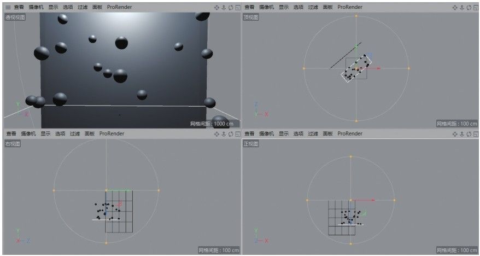Image resolution: width=480 pixels, height=256 pixels.
Task: Select right orange radius handle in top view
Action: [409, 68]
